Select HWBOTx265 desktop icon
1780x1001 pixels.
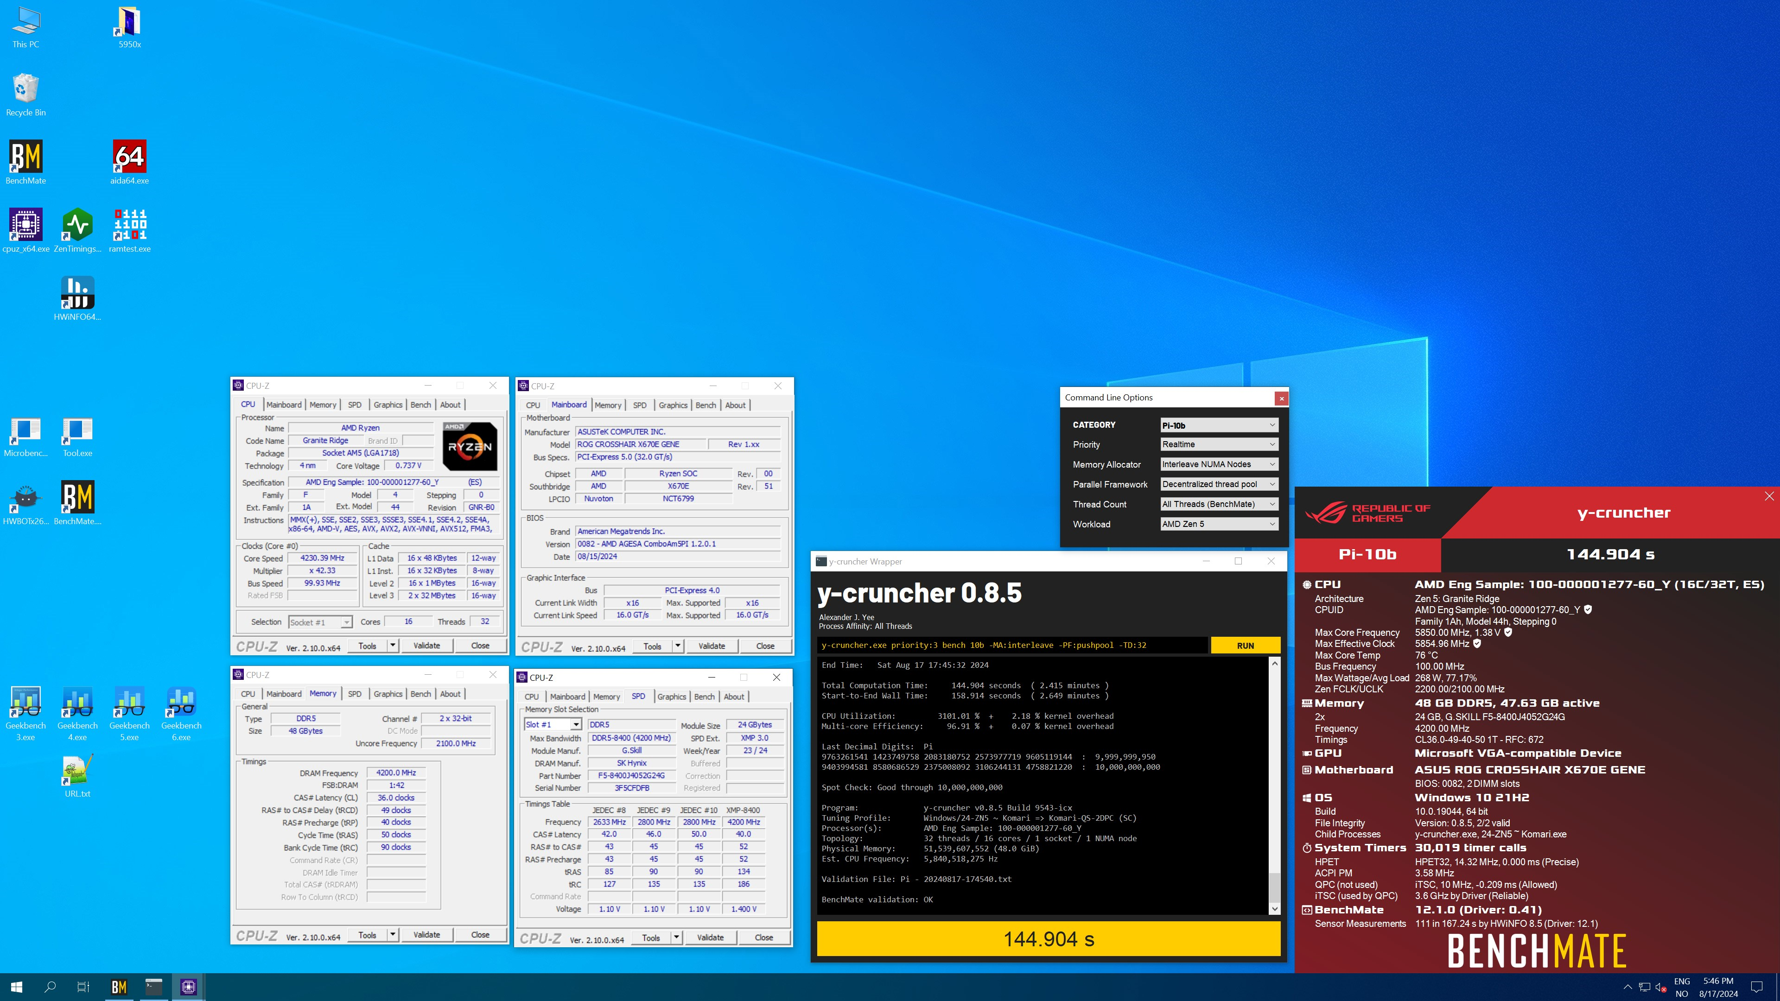(25, 504)
